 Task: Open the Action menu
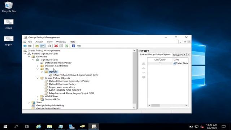[39, 42]
